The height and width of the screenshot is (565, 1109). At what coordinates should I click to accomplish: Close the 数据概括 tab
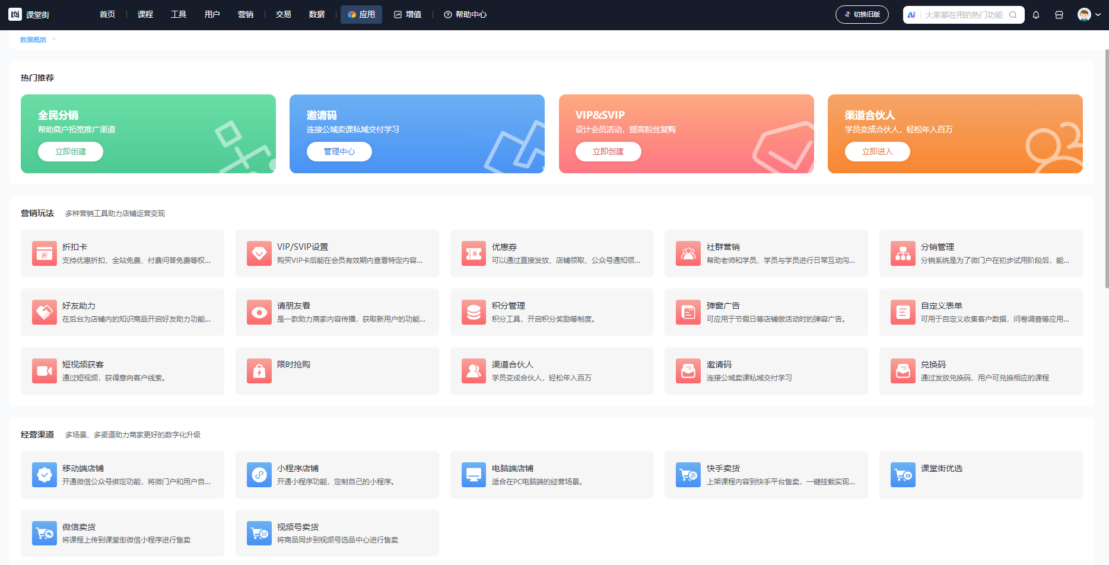(53, 39)
